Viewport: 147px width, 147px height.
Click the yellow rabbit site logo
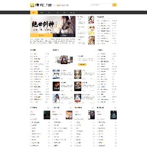click(32, 5)
